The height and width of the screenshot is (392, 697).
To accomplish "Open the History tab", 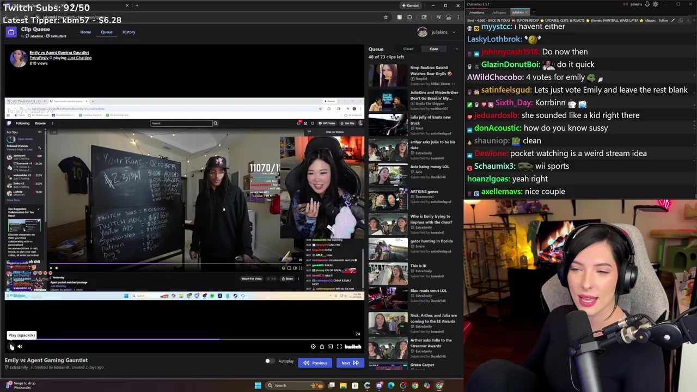I will pos(129,32).
